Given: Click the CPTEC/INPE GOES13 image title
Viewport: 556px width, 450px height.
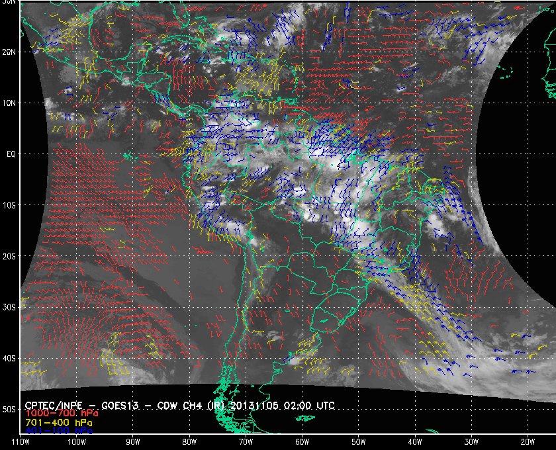Looking at the screenshot, I should [180, 406].
